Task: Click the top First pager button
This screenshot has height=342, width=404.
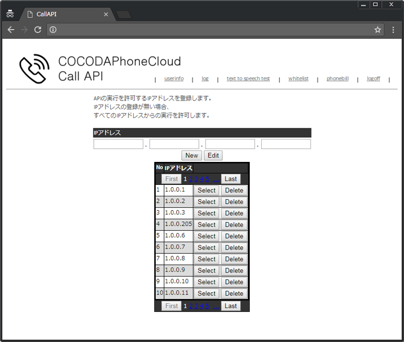Action: 172,179
